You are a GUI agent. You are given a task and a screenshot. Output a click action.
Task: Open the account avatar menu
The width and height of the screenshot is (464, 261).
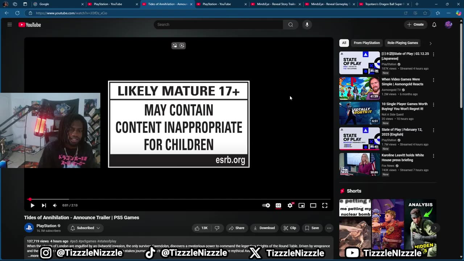[x=448, y=25]
